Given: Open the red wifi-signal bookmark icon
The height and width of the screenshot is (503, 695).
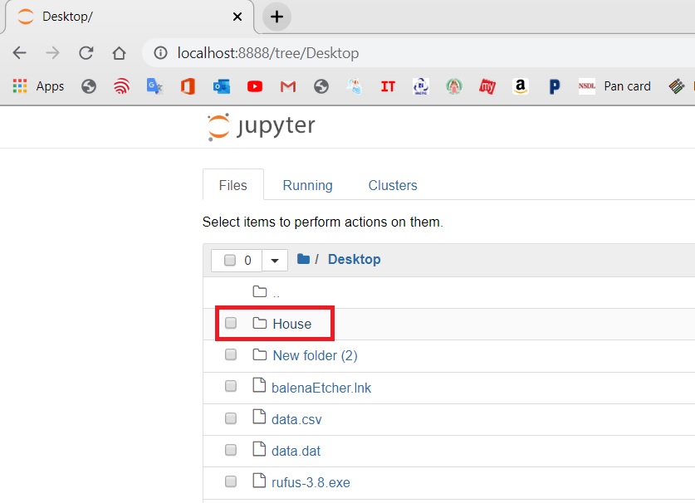Looking at the screenshot, I should tap(121, 86).
